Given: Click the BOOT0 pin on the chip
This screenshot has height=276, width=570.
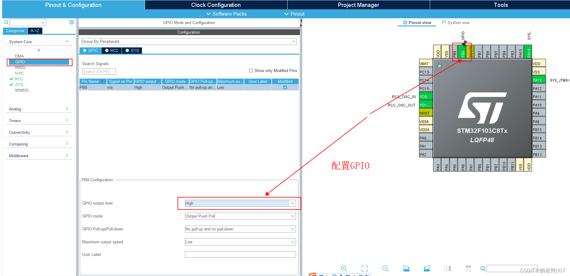Looking at the screenshot, I should coord(470,52).
